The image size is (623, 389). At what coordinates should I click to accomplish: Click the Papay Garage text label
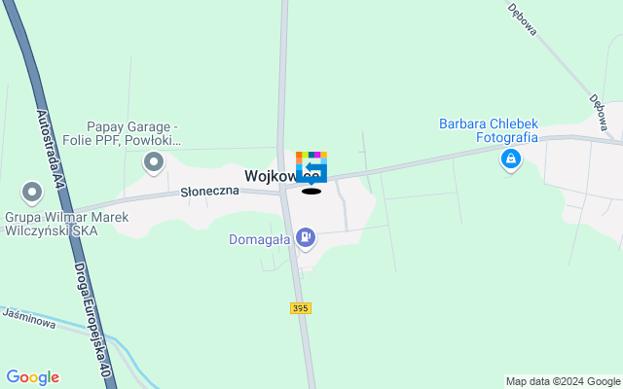pyautogui.click(x=122, y=134)
